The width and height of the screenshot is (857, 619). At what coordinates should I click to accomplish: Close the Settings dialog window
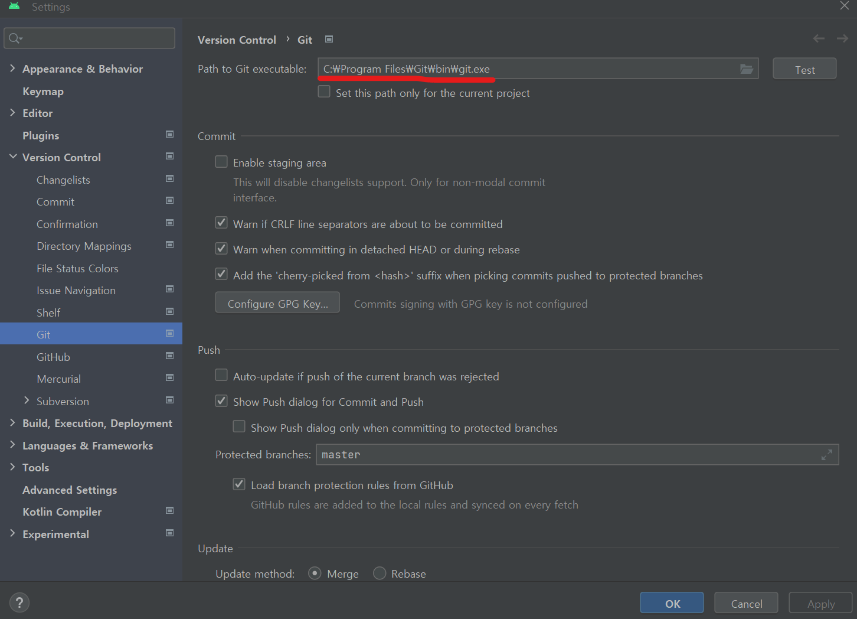(845, 6)
